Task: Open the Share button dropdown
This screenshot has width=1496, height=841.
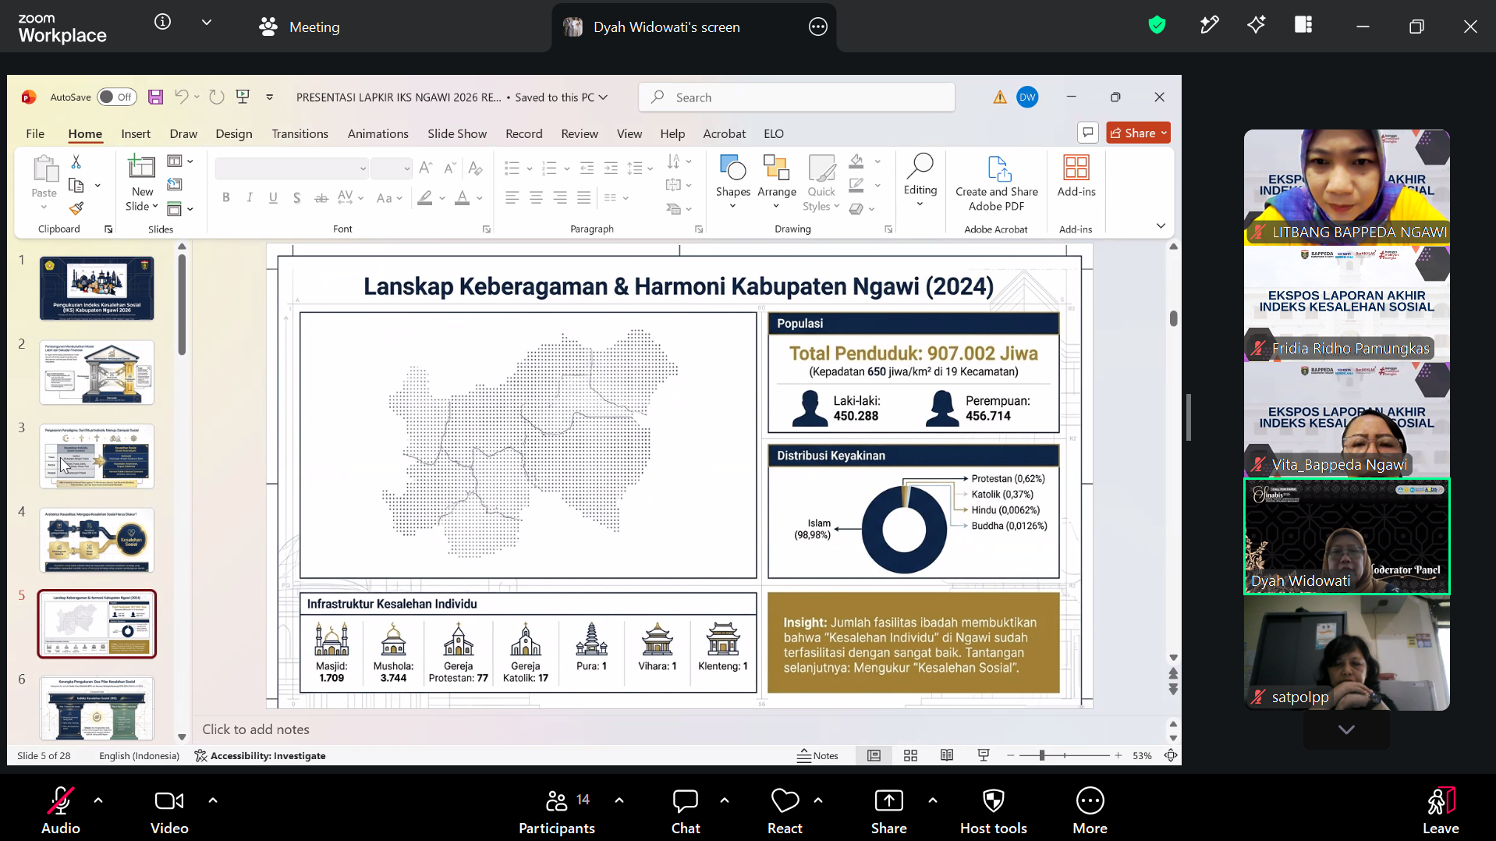Action: point(1164,133)
